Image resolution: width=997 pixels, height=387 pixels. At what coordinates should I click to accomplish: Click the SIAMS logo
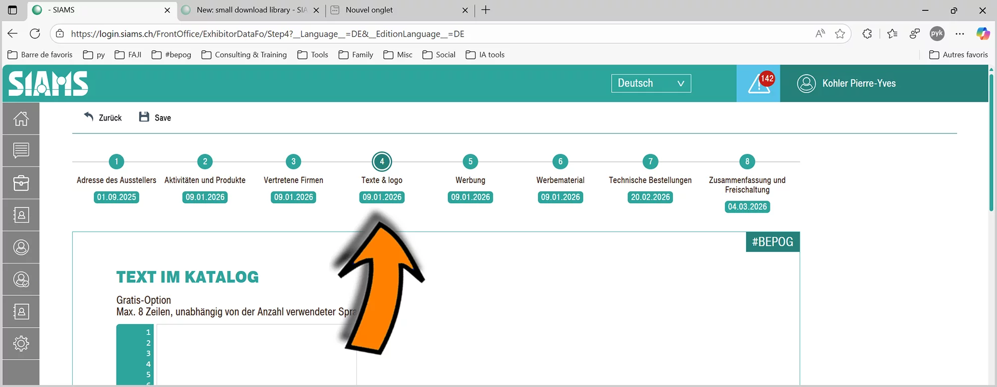(48, 83)
